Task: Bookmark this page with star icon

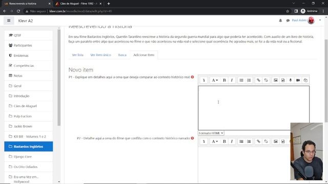Action: 288,11
